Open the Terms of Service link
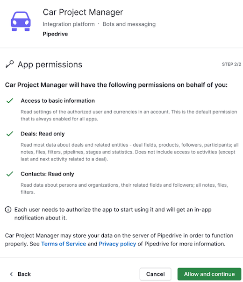Screen dimensions: 243x282 (64, 244)
